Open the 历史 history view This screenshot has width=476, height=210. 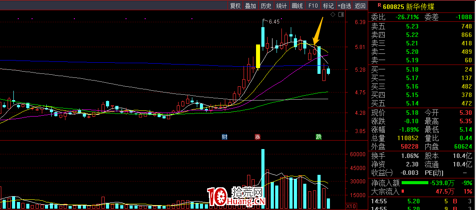(266, 5)
